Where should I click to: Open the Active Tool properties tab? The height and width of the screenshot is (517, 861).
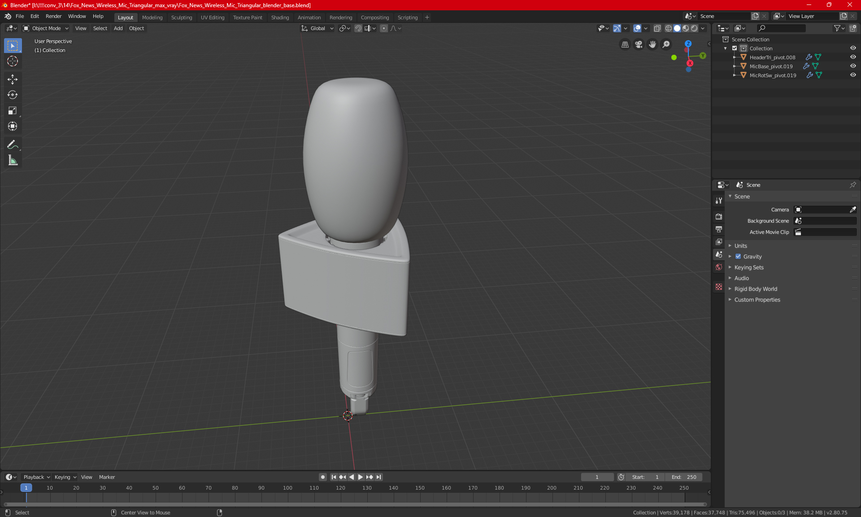(x=719, y=201)
